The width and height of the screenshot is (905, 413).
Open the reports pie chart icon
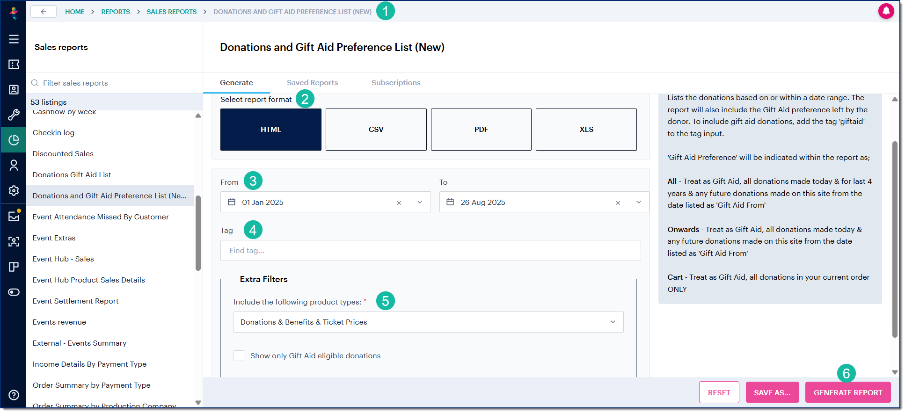(14, 140)
